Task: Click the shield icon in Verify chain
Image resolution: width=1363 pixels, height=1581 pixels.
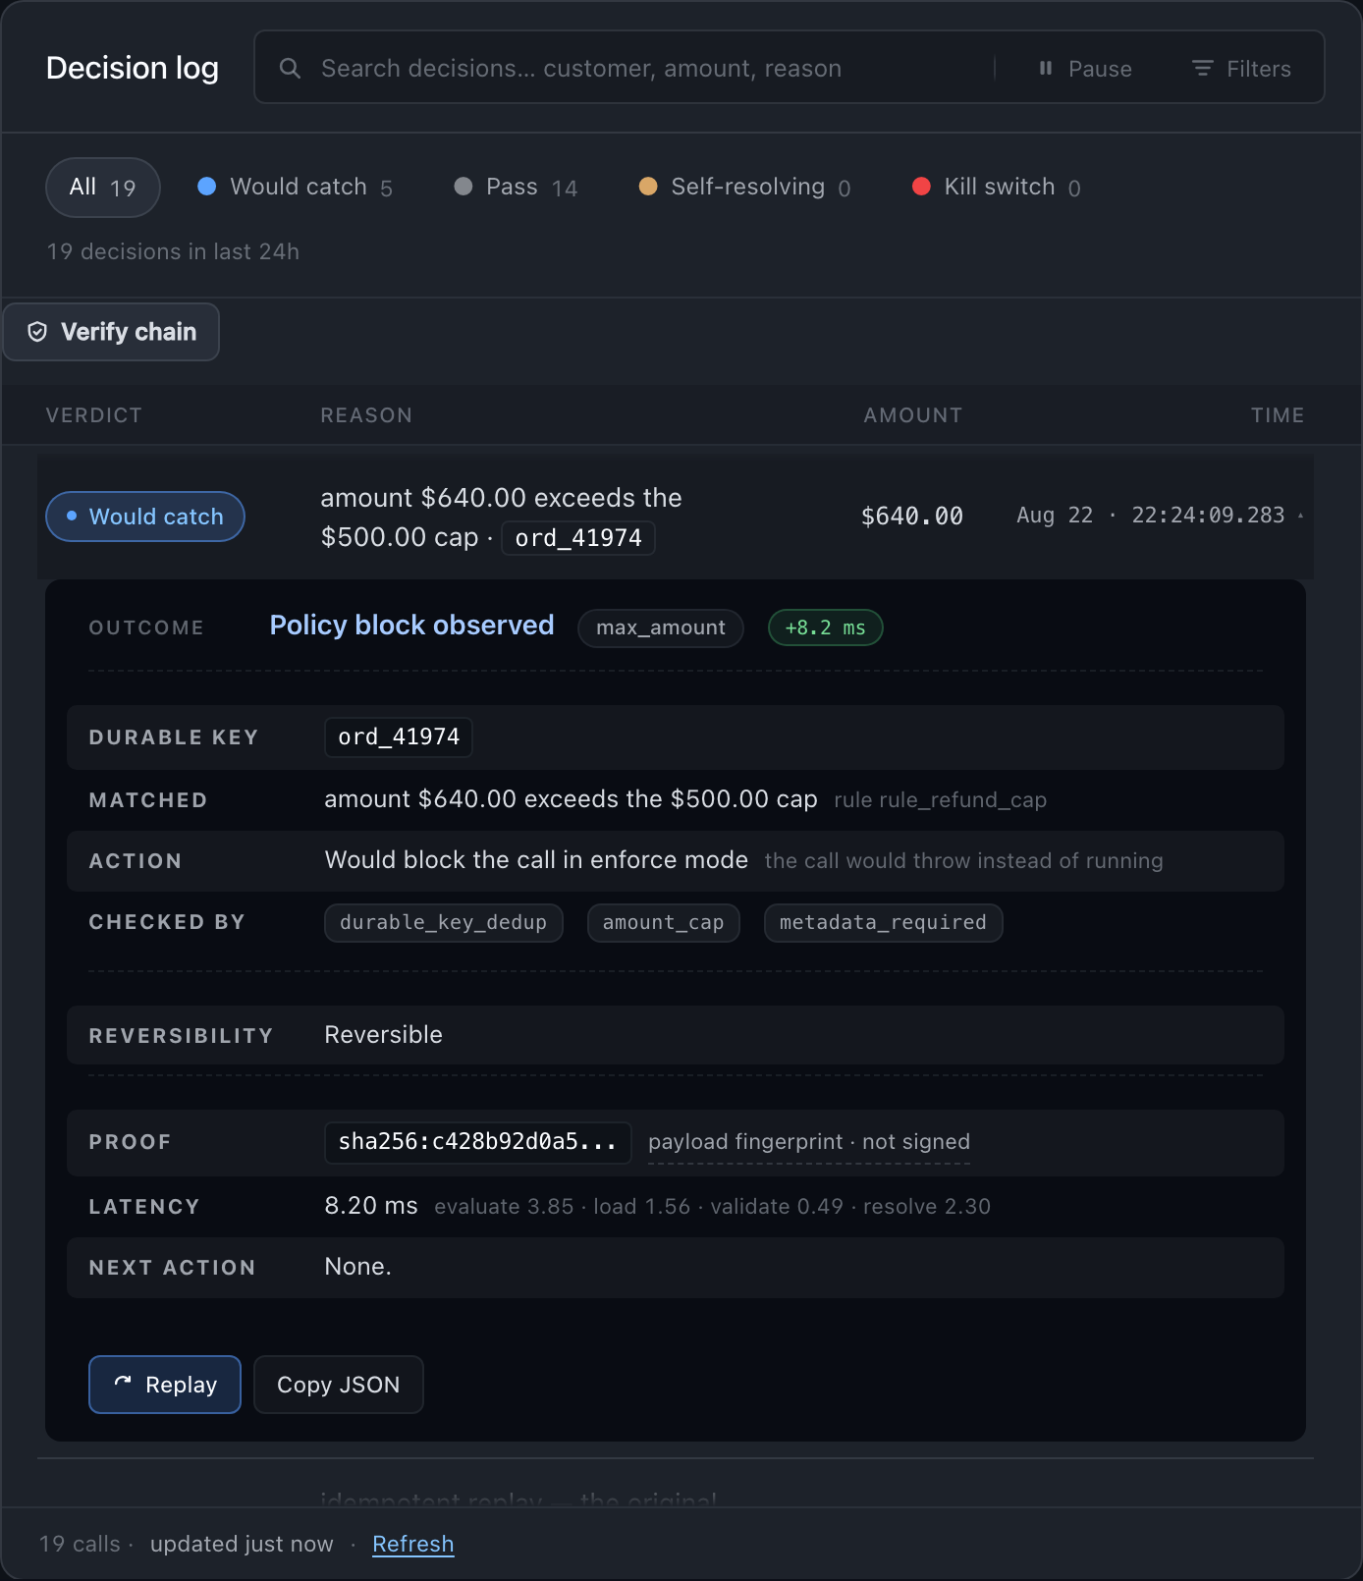Action: (x=37, y=332)
